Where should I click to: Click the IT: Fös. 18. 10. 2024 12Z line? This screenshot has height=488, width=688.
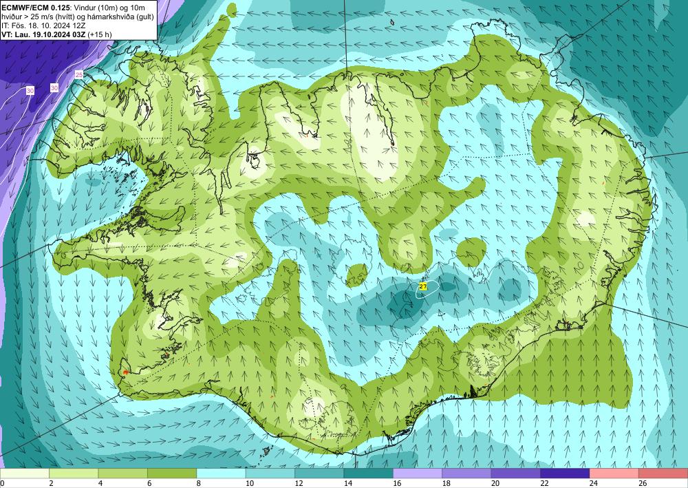(43, 25)
